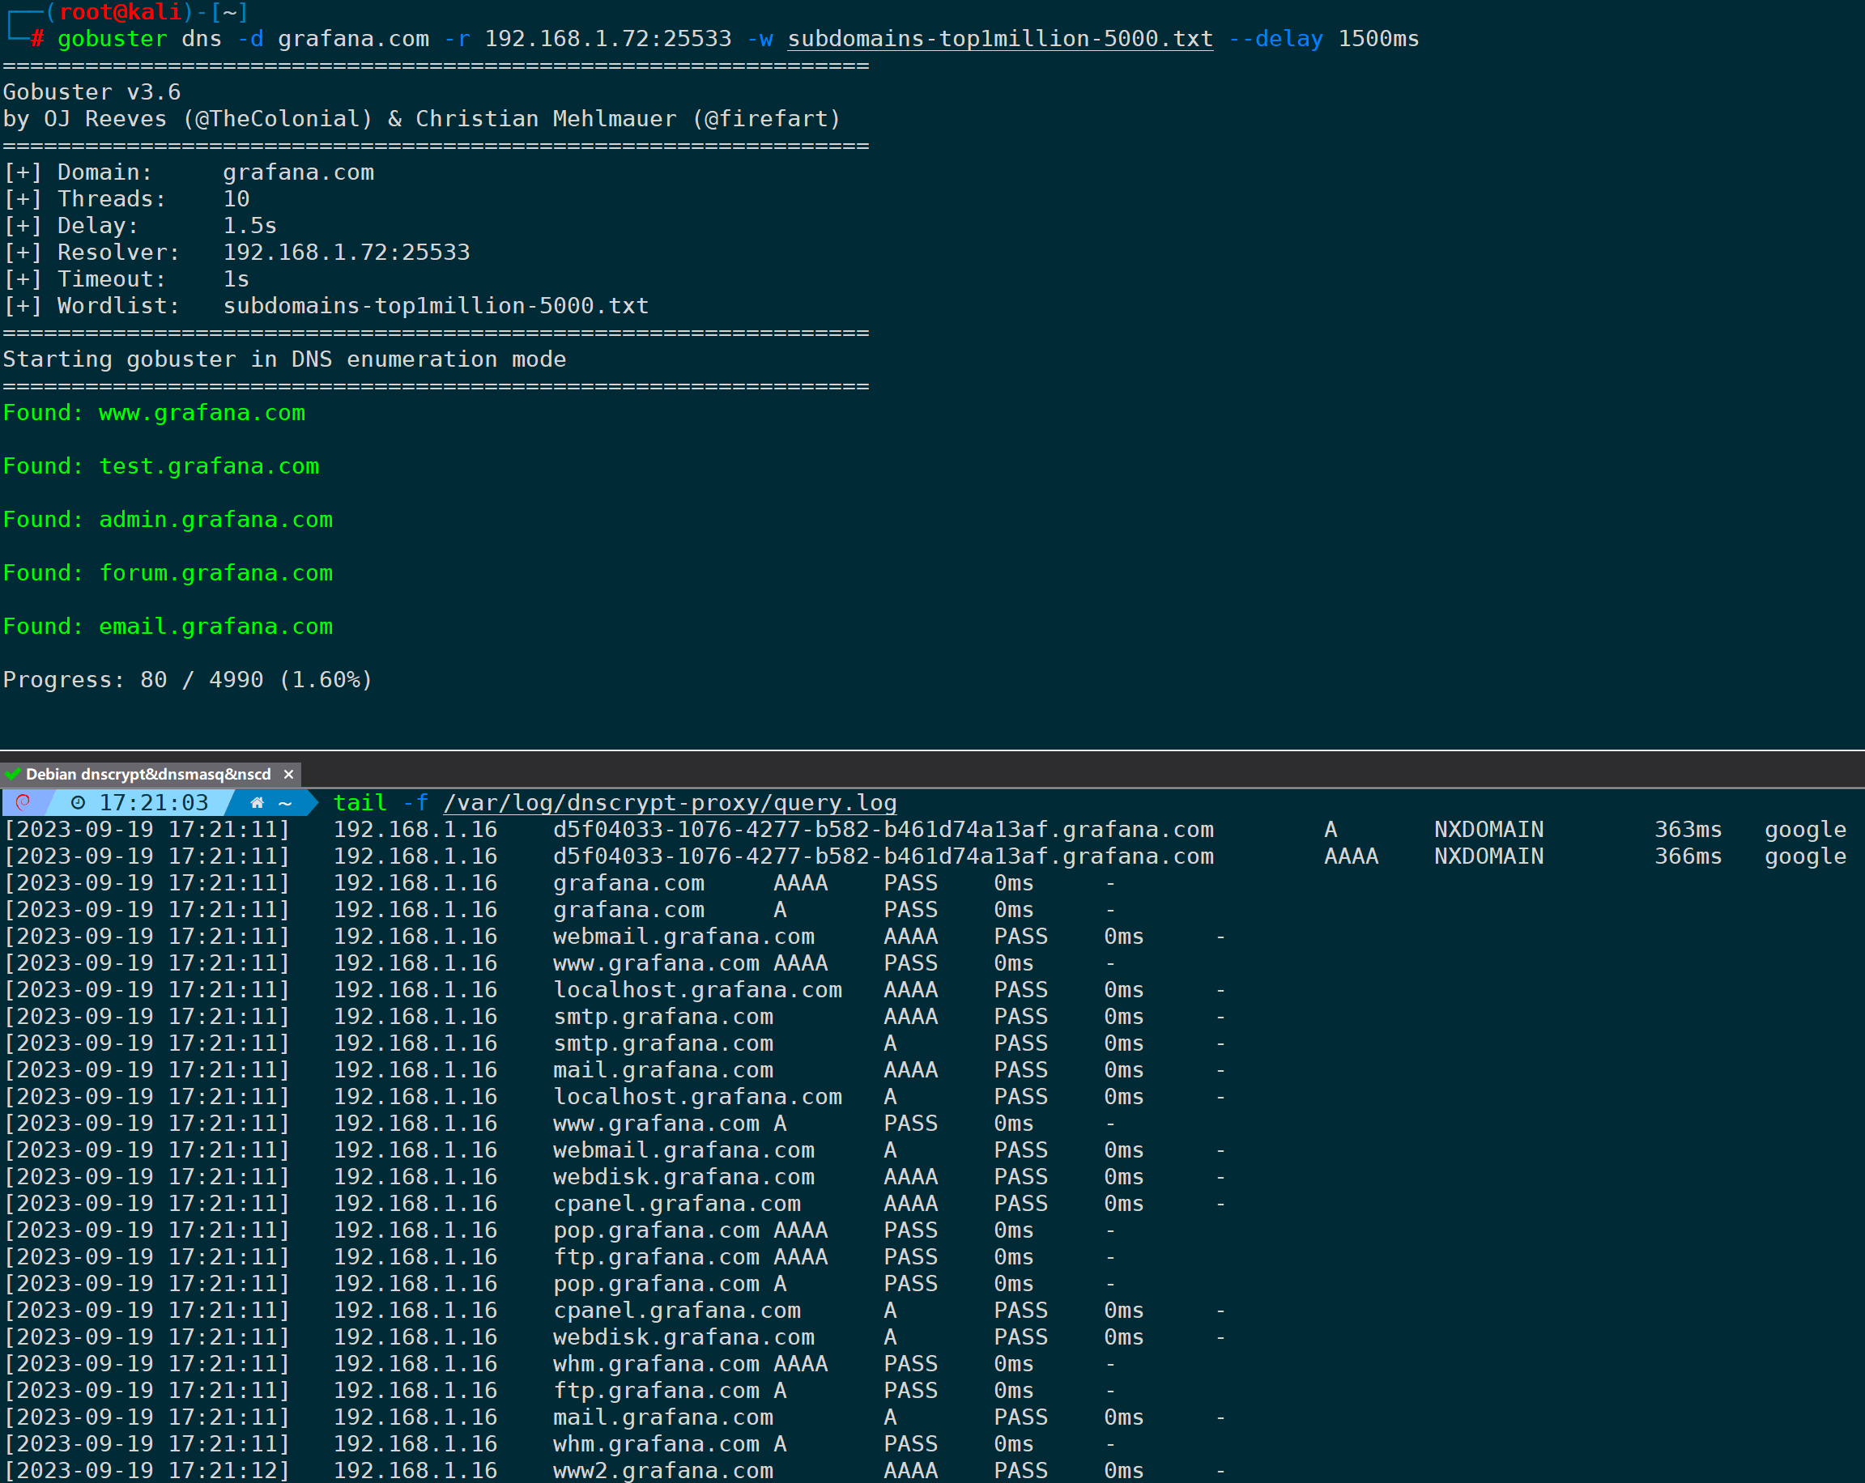The height and width of the screenshot is (1483, 1865).
Task: Click 'webdisk.grafana.com' in the AAAA log row
Action: coord(684,1177)
